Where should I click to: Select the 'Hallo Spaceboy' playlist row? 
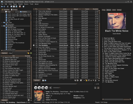click(x=66, y=24)
